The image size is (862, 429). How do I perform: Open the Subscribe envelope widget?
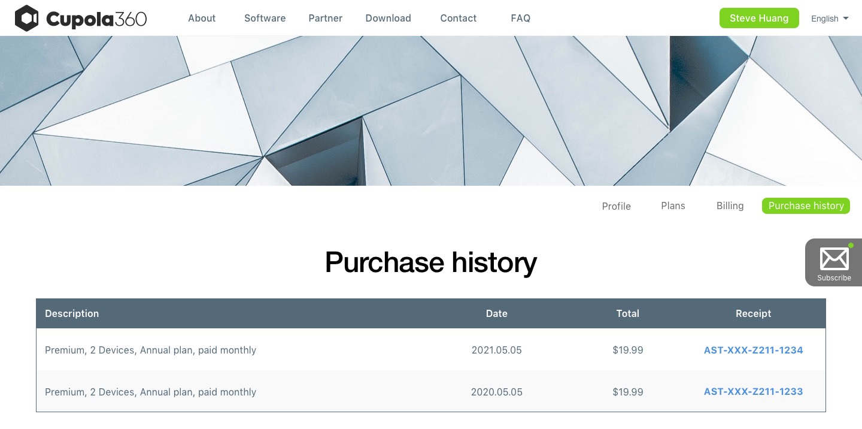834,262
